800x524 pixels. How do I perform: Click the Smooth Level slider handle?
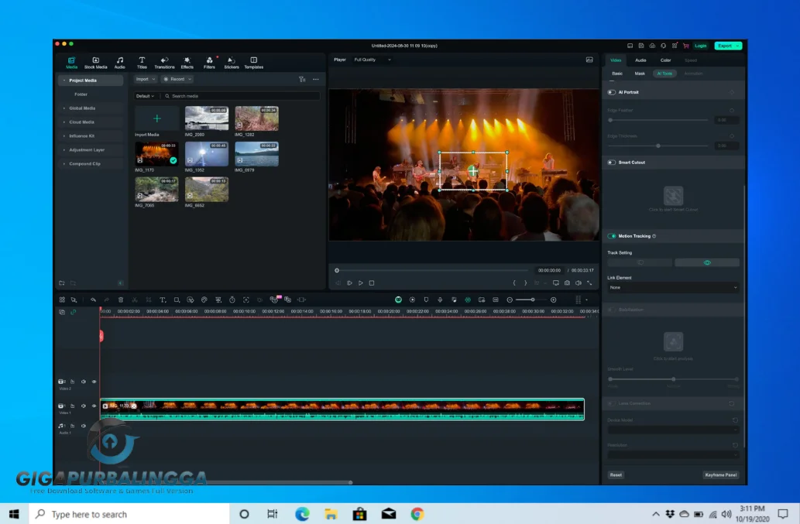(674, 379)
